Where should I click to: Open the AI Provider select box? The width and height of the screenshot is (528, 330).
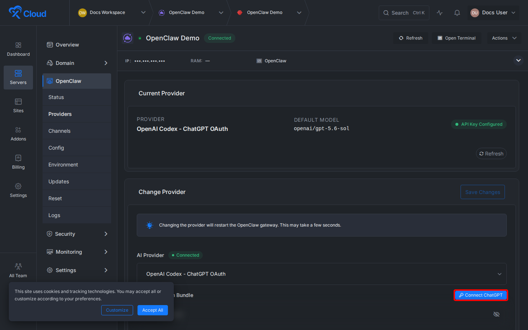point(322,274)
